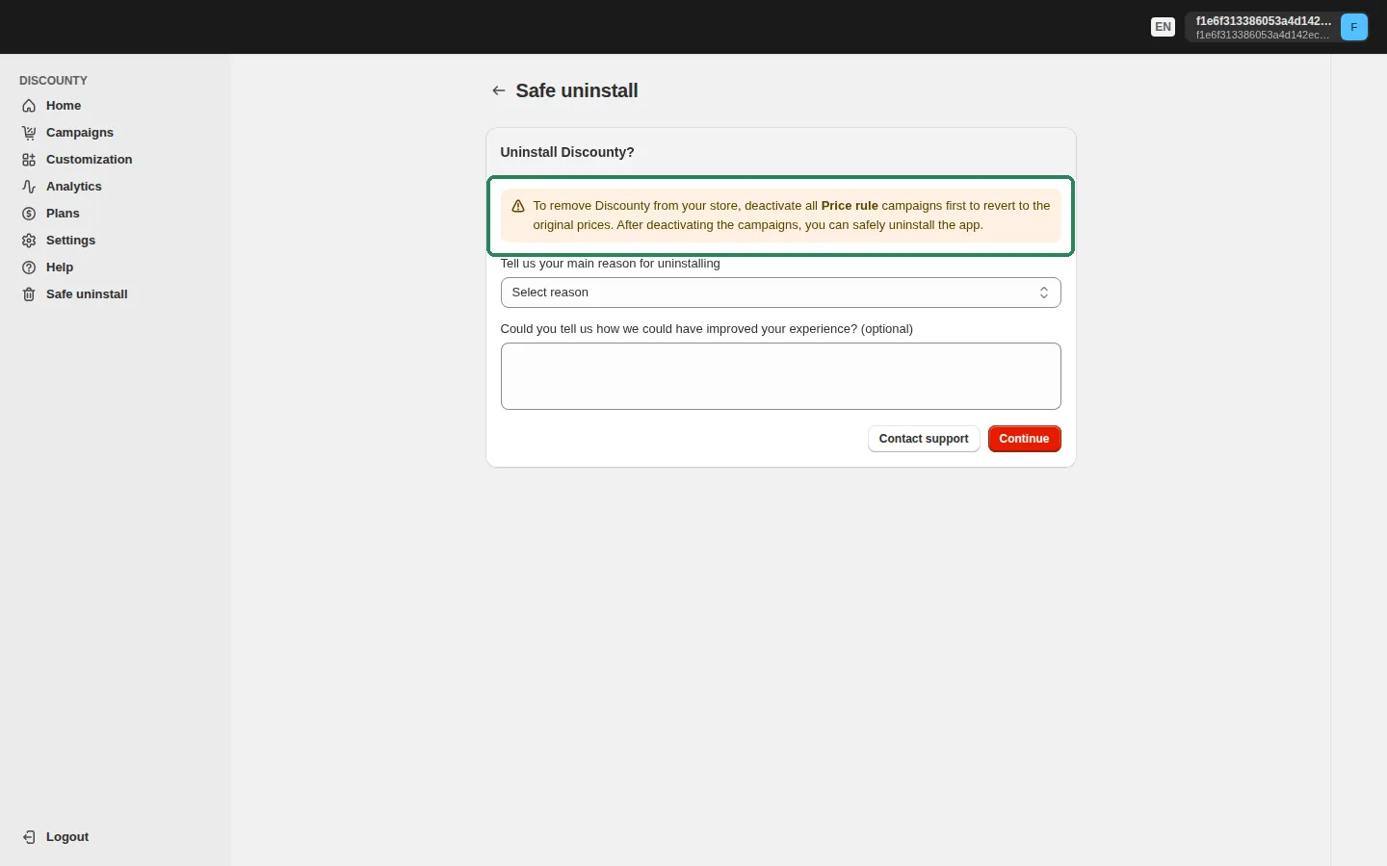This screenshot has width=1387, height=866.
Task: Open Home in sidebar
Action: [x=64, y=106]
